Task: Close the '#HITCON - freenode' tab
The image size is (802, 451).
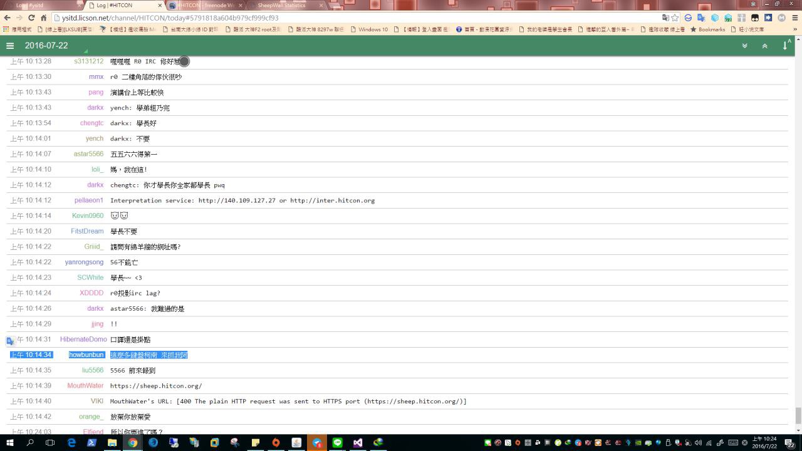Action: pyautogui.click(x=241, y=6)
